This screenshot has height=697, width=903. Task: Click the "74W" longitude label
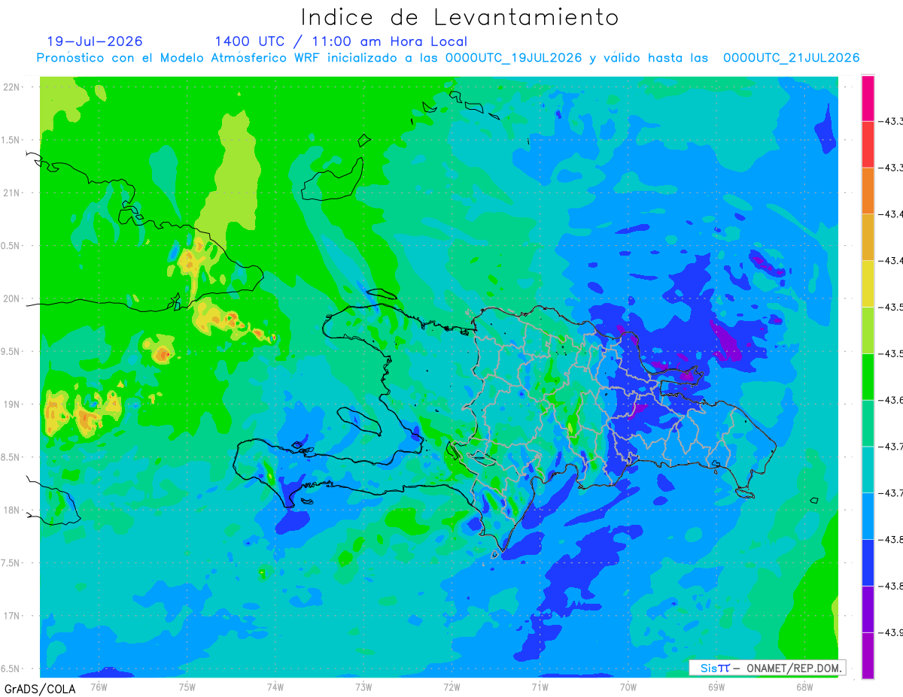click(x=275, y=686)
